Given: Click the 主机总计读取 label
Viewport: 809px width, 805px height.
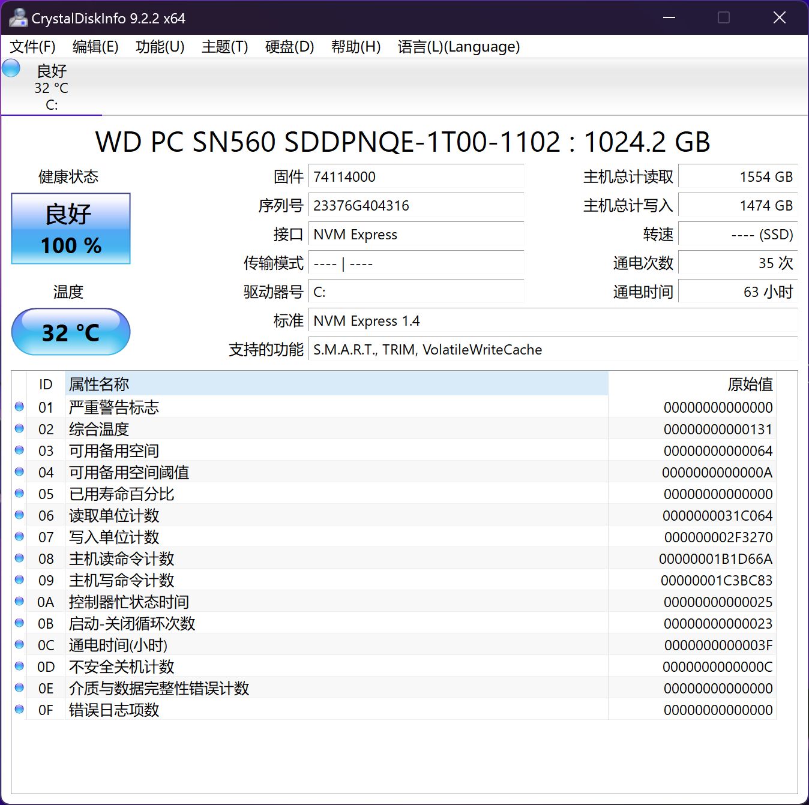Looking at the screenshot, I should [x=628, y=177].
